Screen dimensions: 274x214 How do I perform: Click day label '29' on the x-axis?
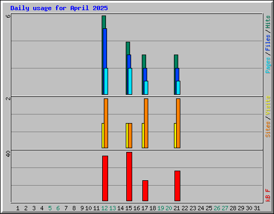241,208
